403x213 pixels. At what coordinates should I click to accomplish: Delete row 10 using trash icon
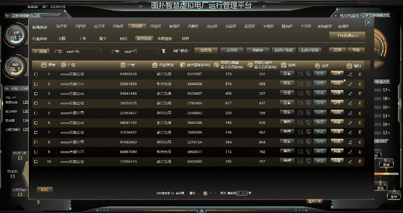(360, 162)
